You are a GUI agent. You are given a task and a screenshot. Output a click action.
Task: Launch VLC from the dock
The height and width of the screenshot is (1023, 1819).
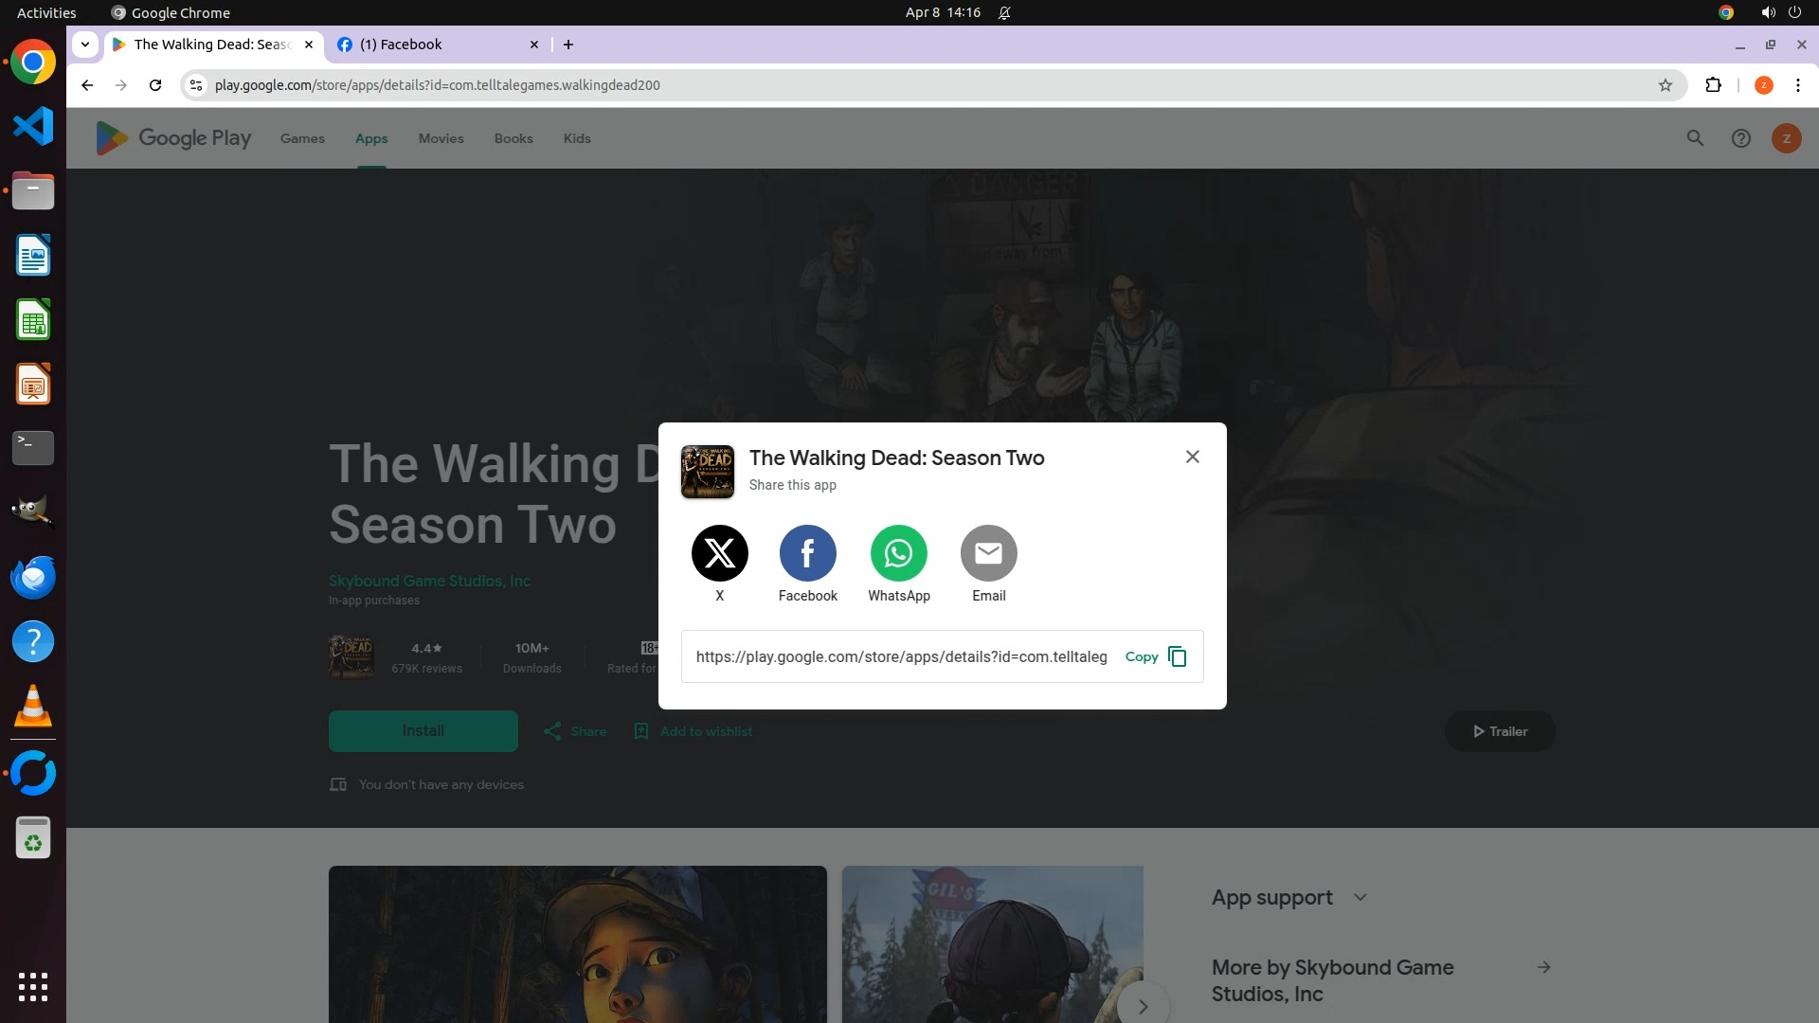tap(33, 707)
